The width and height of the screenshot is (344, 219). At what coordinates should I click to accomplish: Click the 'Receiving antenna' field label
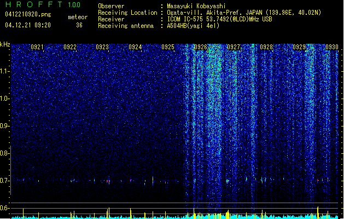(126, 26)
